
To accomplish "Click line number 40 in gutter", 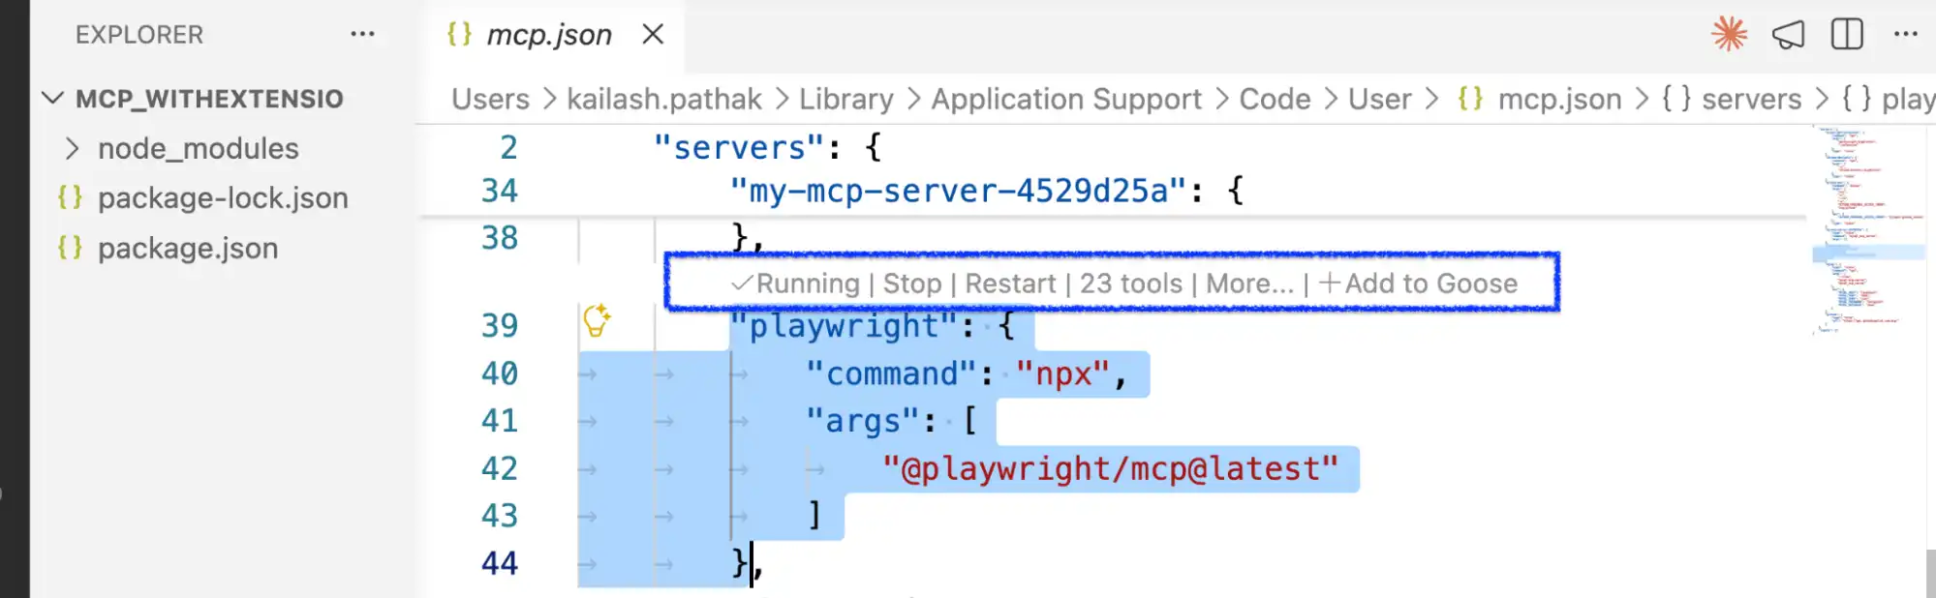I will pos(500,374).
